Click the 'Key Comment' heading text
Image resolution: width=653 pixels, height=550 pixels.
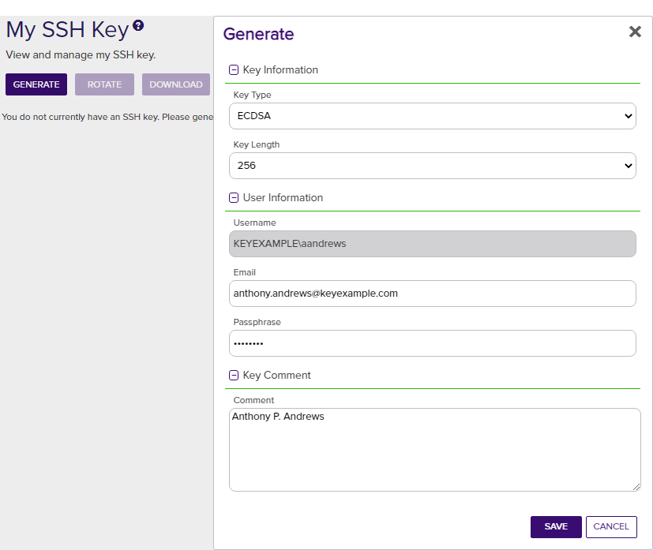(276, 376)
